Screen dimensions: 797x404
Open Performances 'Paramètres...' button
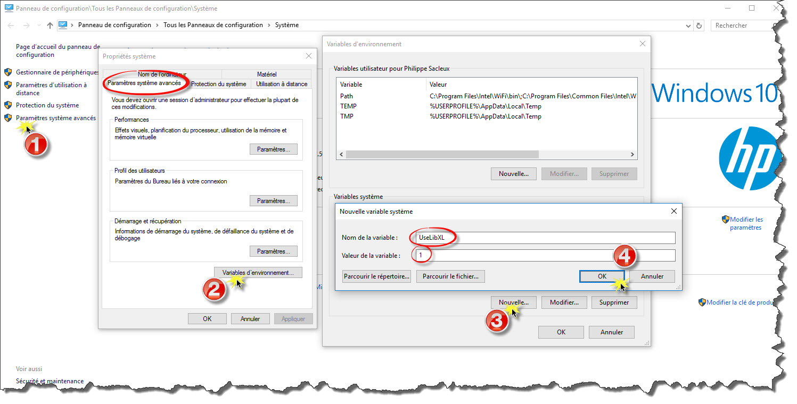pyautogui.click(x=274, y=149)
